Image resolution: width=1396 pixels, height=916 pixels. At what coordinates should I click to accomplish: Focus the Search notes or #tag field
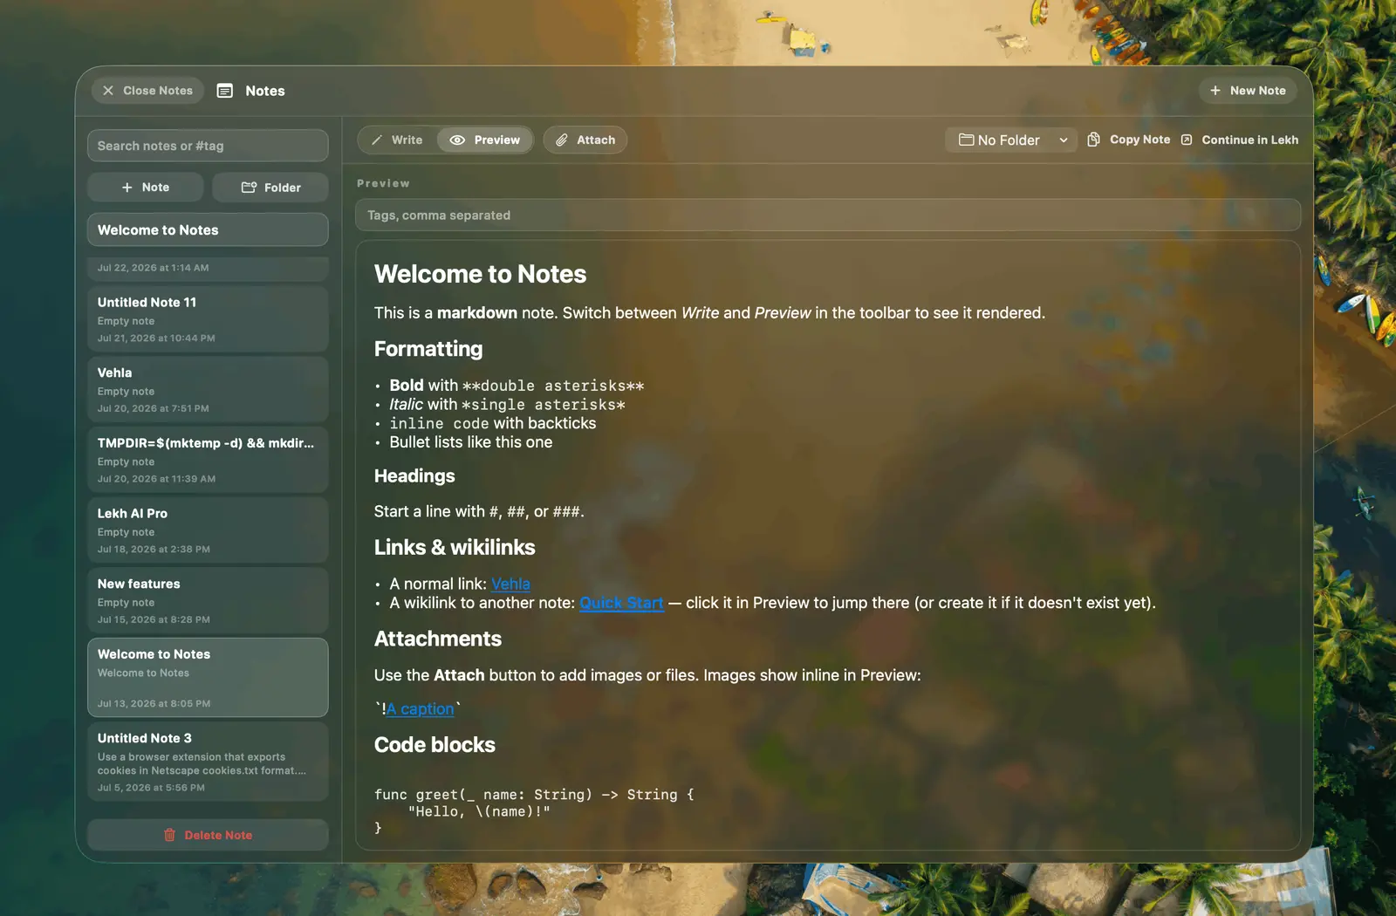click(208, 146)
